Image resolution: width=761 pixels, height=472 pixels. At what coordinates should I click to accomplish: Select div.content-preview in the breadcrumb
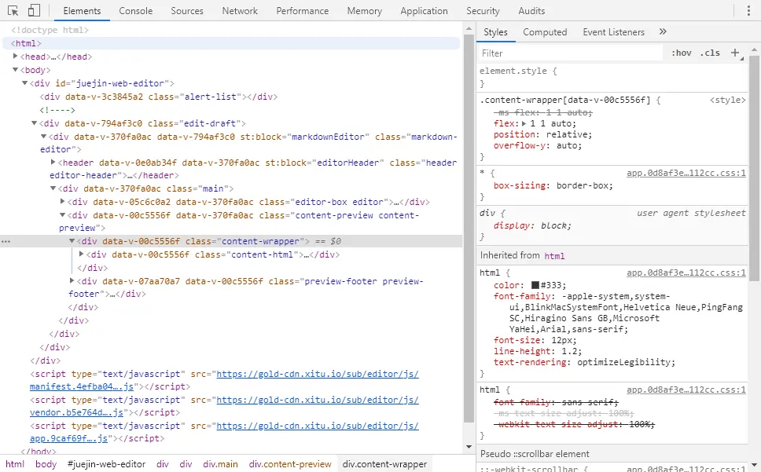coord(290,464)
